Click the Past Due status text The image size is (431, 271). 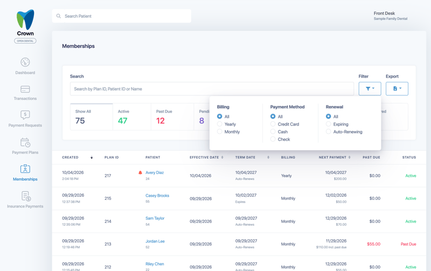coord(408,244)
